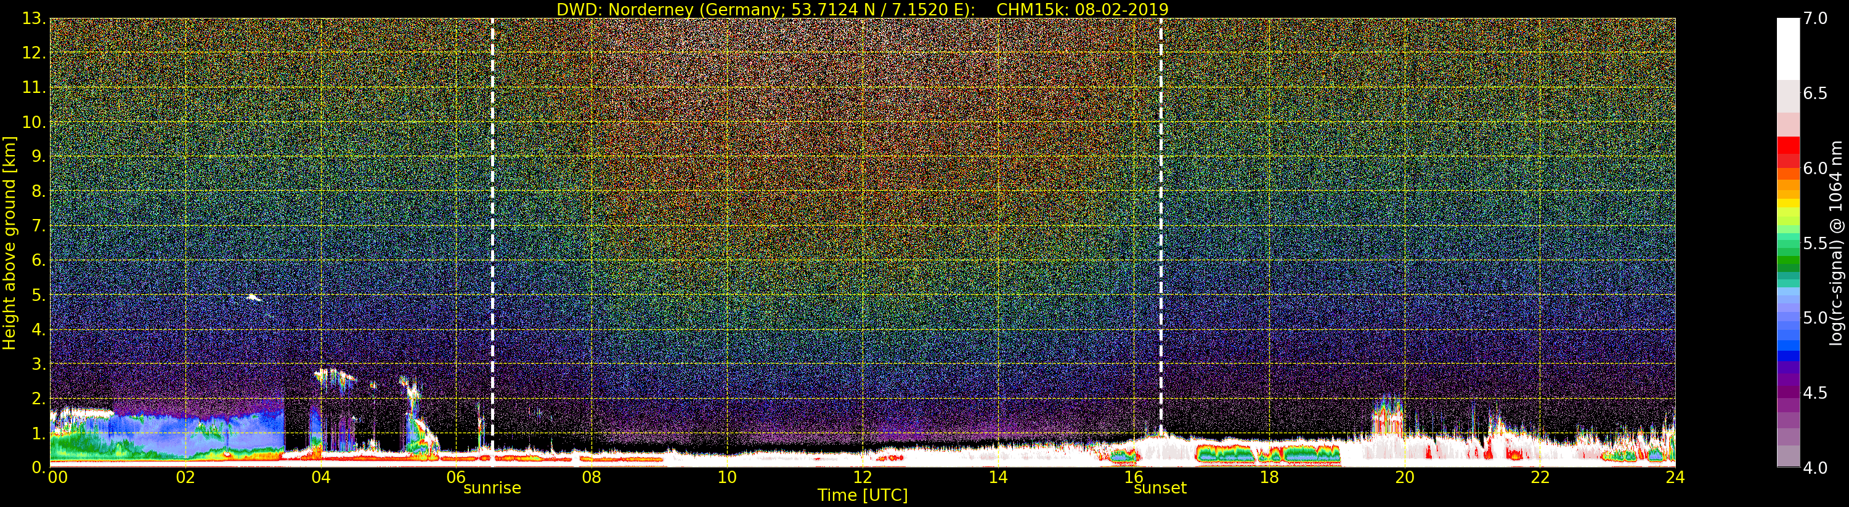Click the height axis tick label 4
This screenshot has width=1849, height=507.
click(x=38, y=329)
